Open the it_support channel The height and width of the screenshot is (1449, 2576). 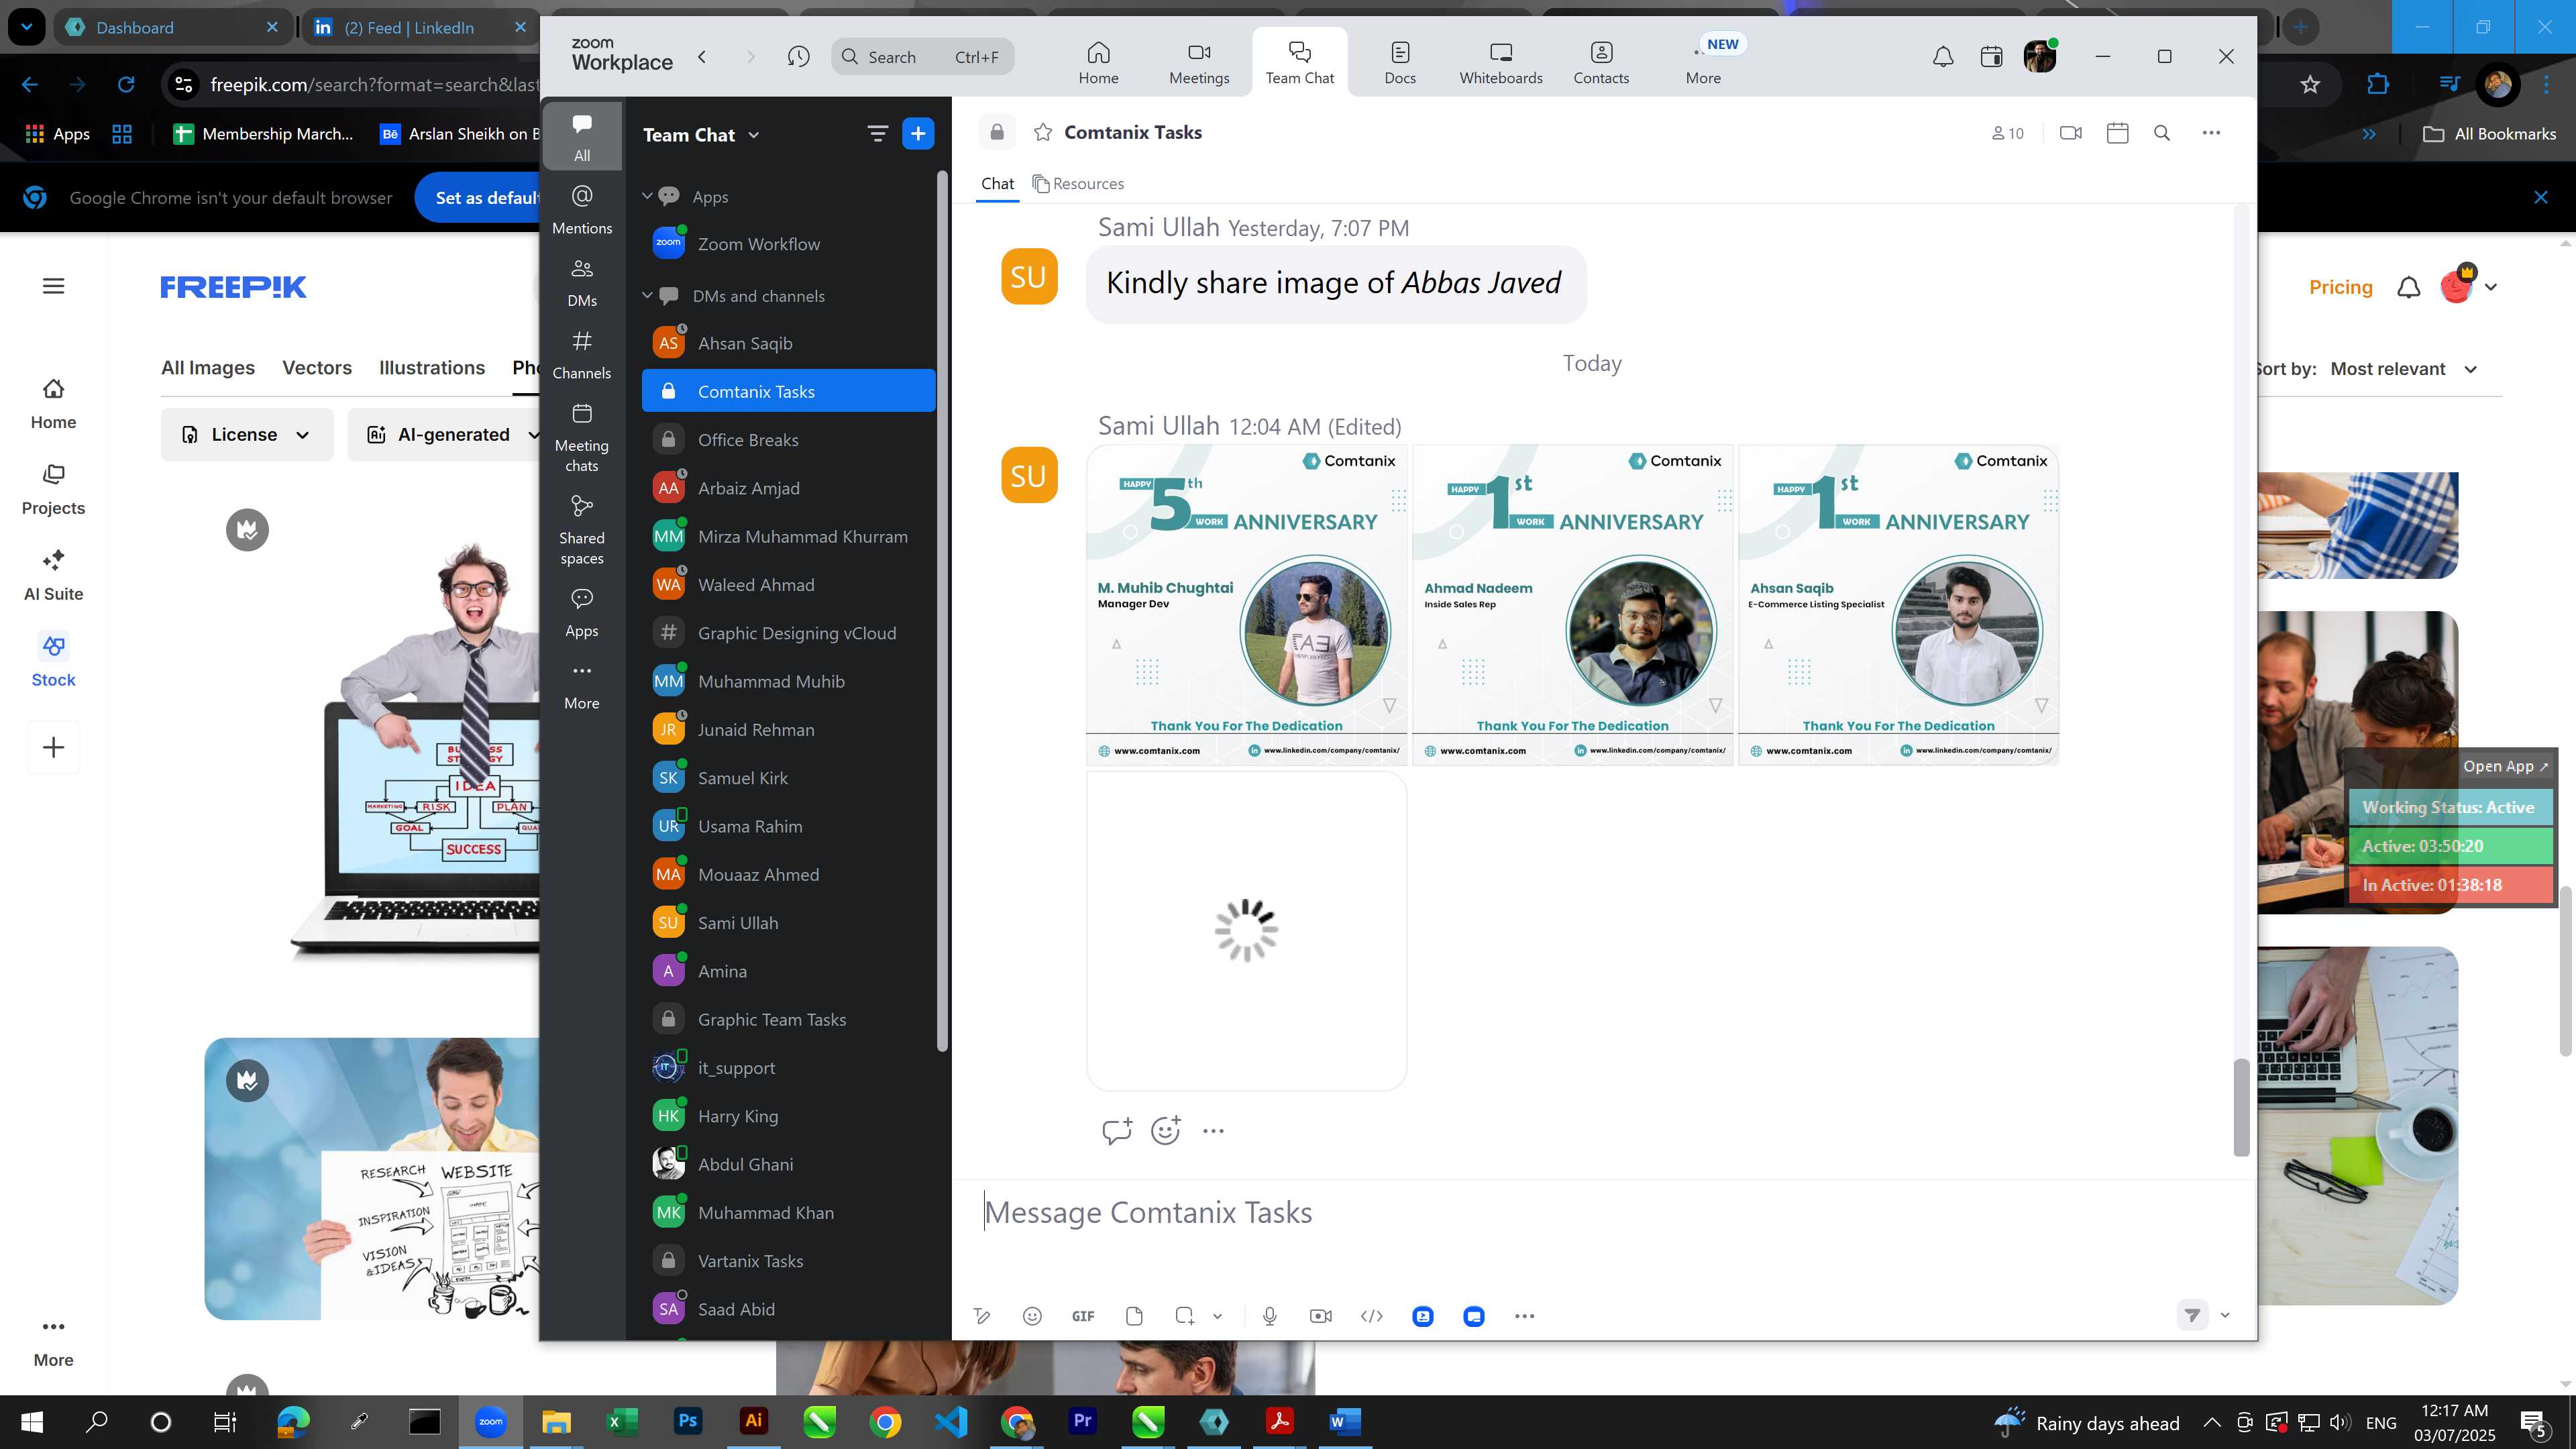coord(788,1068)
